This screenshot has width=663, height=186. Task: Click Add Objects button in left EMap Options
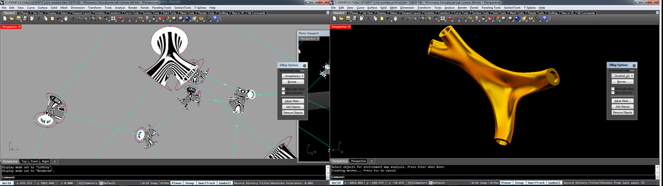click(x=293, y=107)
